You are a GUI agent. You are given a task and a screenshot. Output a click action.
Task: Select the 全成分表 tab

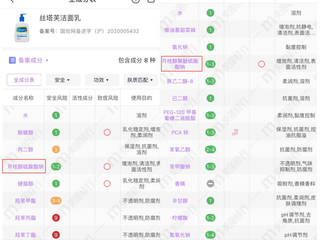(24, 80)
